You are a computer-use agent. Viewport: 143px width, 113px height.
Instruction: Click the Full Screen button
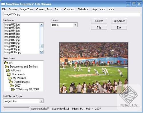click(x=119, y=21)
